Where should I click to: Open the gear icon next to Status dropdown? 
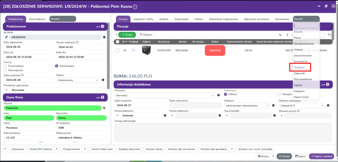pos(104,80)
